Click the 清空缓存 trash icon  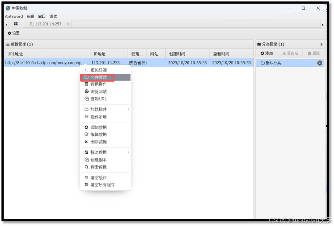pyautogui.click(x=86, y=178)
